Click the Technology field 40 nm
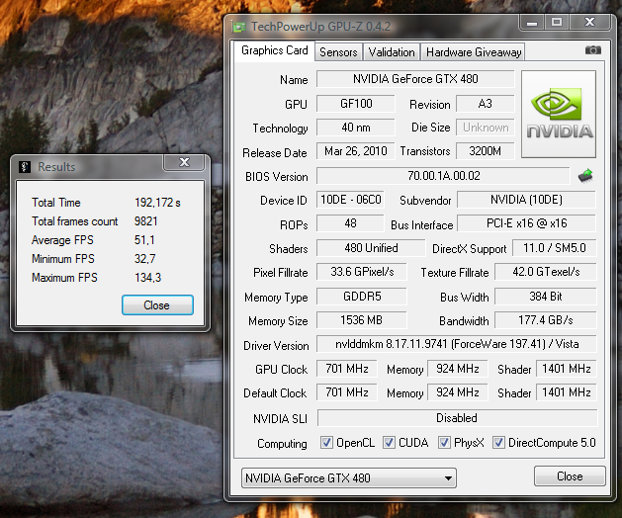 point(356,128)
